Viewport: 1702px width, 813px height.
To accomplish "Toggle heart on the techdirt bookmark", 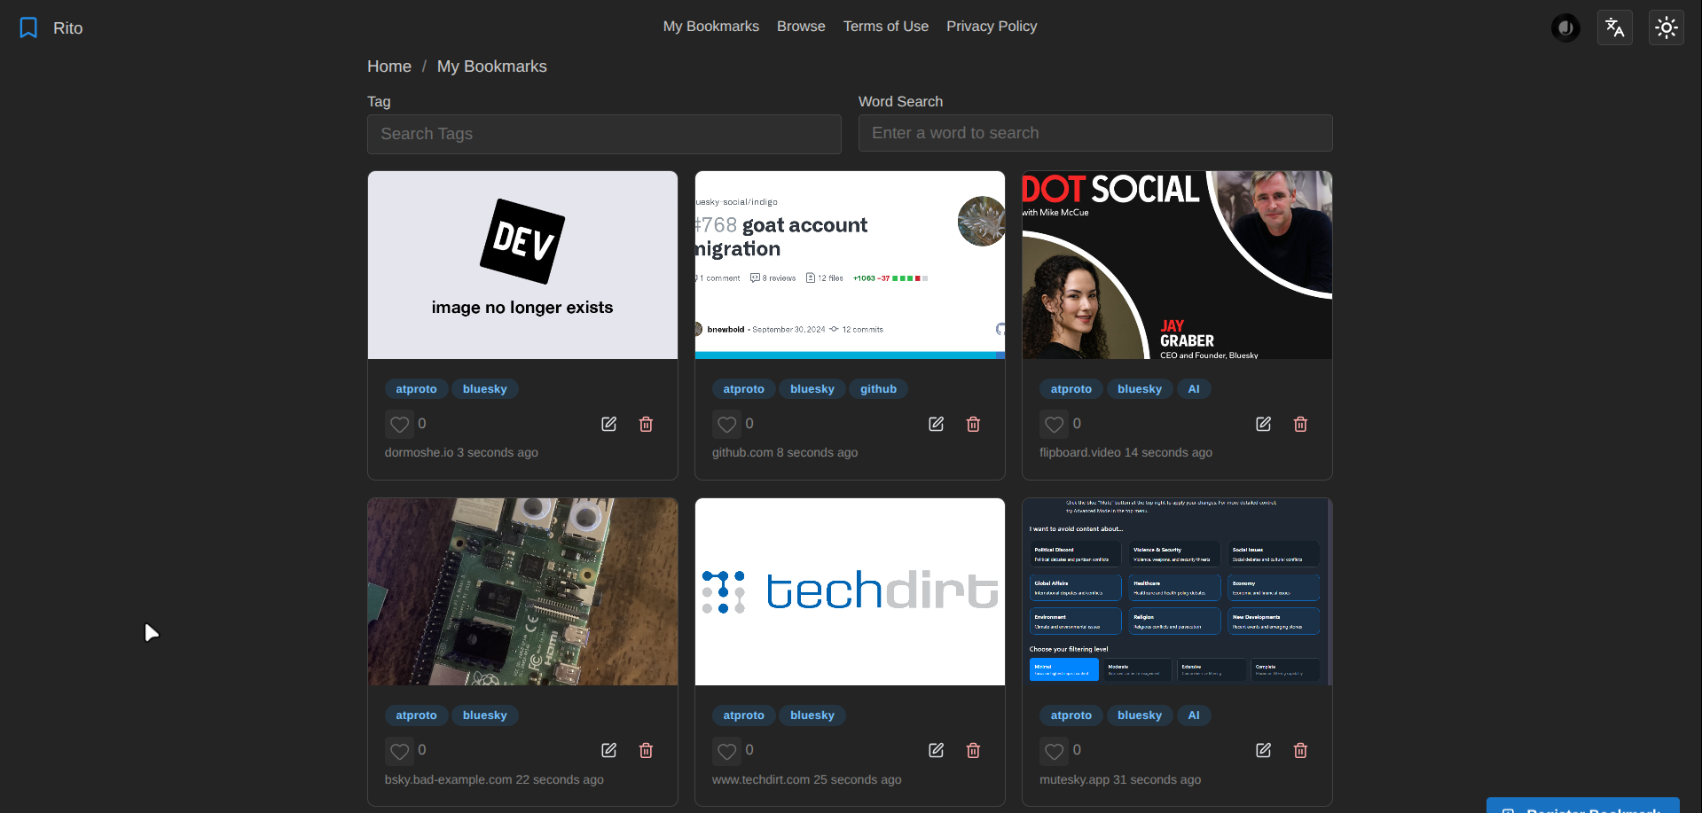I will coord(726,751).
